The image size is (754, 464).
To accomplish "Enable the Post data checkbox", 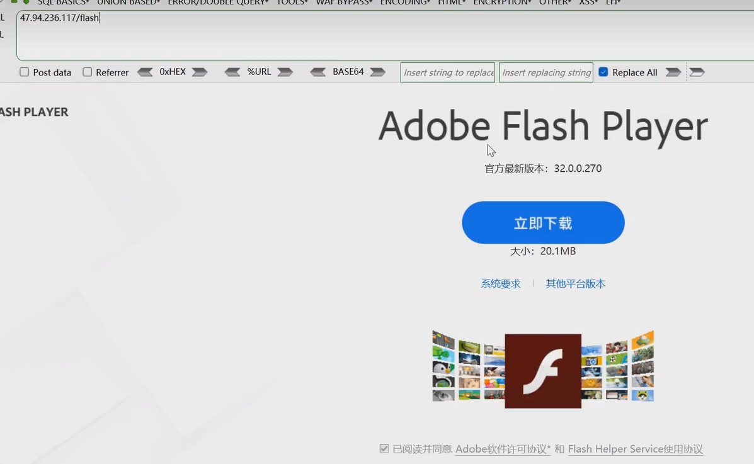I will coord(24,72).
